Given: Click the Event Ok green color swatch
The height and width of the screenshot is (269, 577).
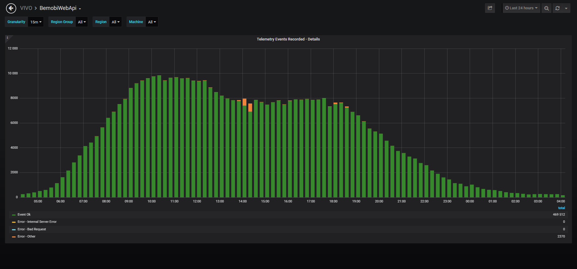Looking at the screenshot, I should click(14, 215).
